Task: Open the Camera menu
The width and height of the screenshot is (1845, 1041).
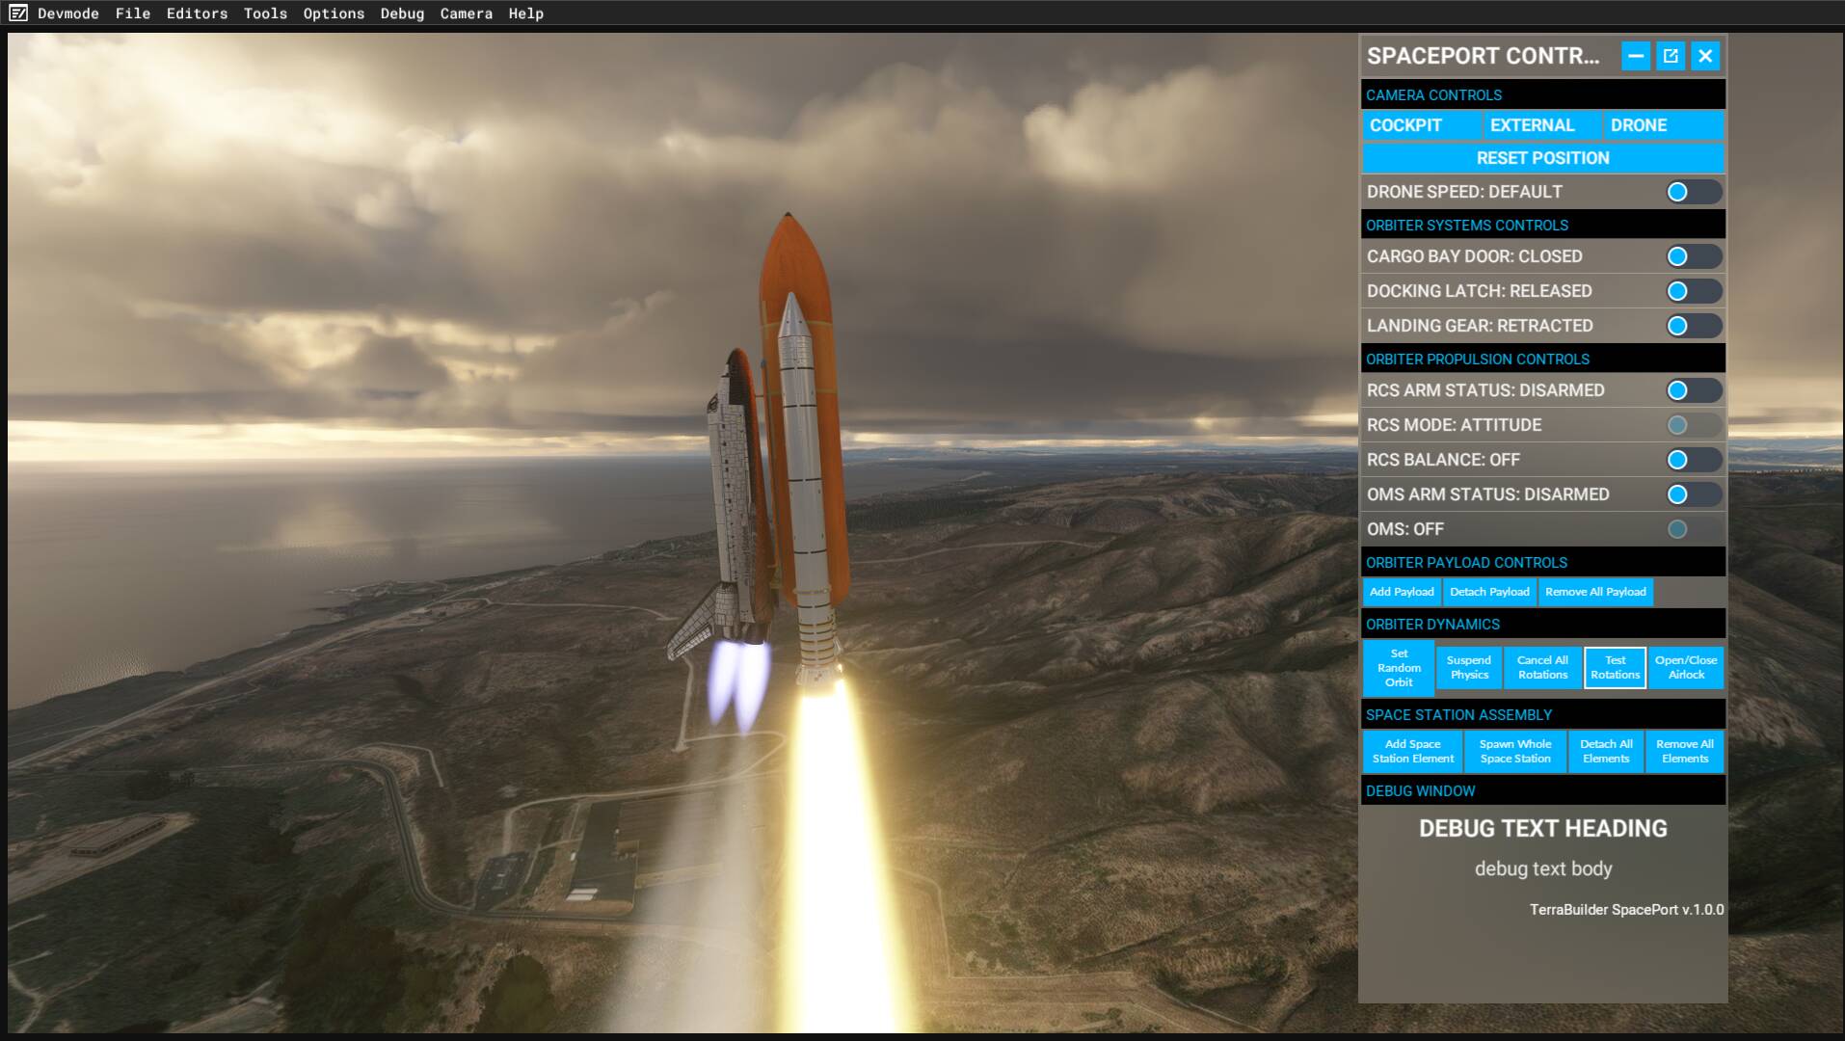Action: pos(467,13)
